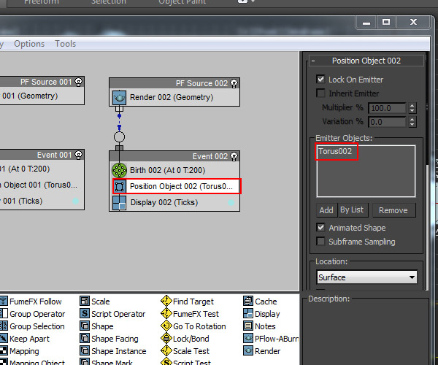Click Add emitter object button
438x365 pixels.
(326, 210)
